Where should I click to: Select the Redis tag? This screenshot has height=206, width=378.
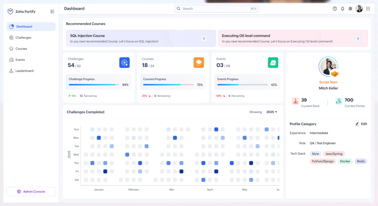point(361,161)
